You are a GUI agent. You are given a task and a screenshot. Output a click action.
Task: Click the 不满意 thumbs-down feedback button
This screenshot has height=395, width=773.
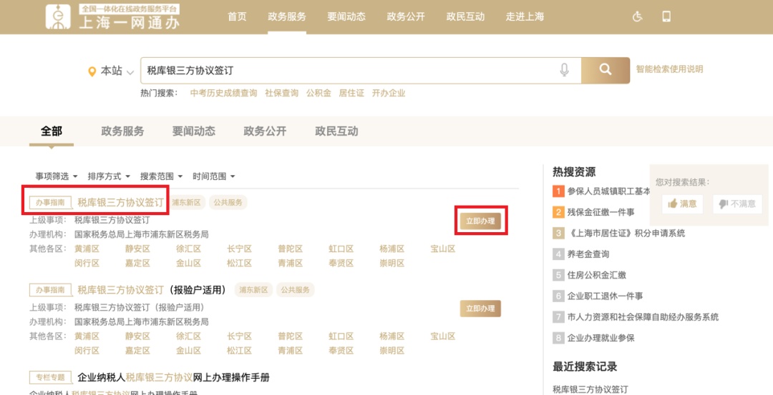(737, 204)
